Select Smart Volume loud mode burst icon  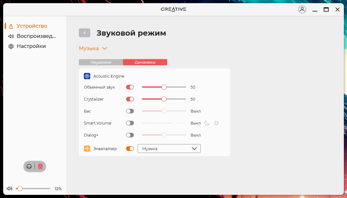(x=216, y=123)
